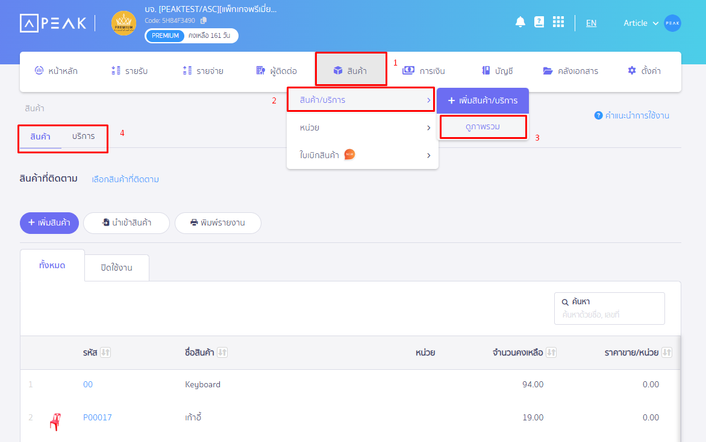Click the notification bell icon
Viewport: 706px width, 442px height.
(x=520, y=22)
